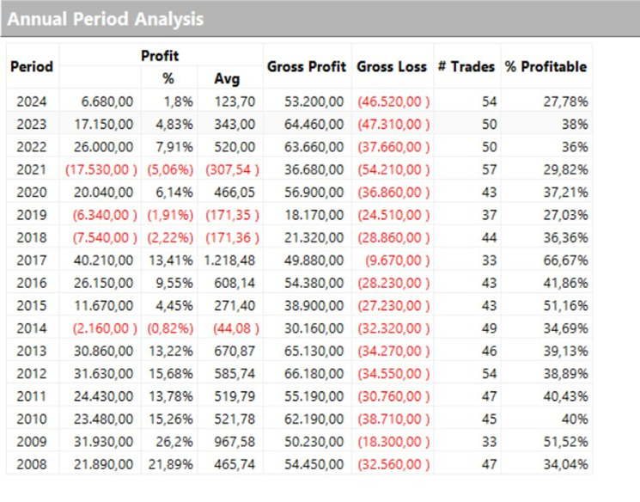Select the Gross Profit column header
The height and width of the screenshot is (502, 640).
tap(307, 66)
